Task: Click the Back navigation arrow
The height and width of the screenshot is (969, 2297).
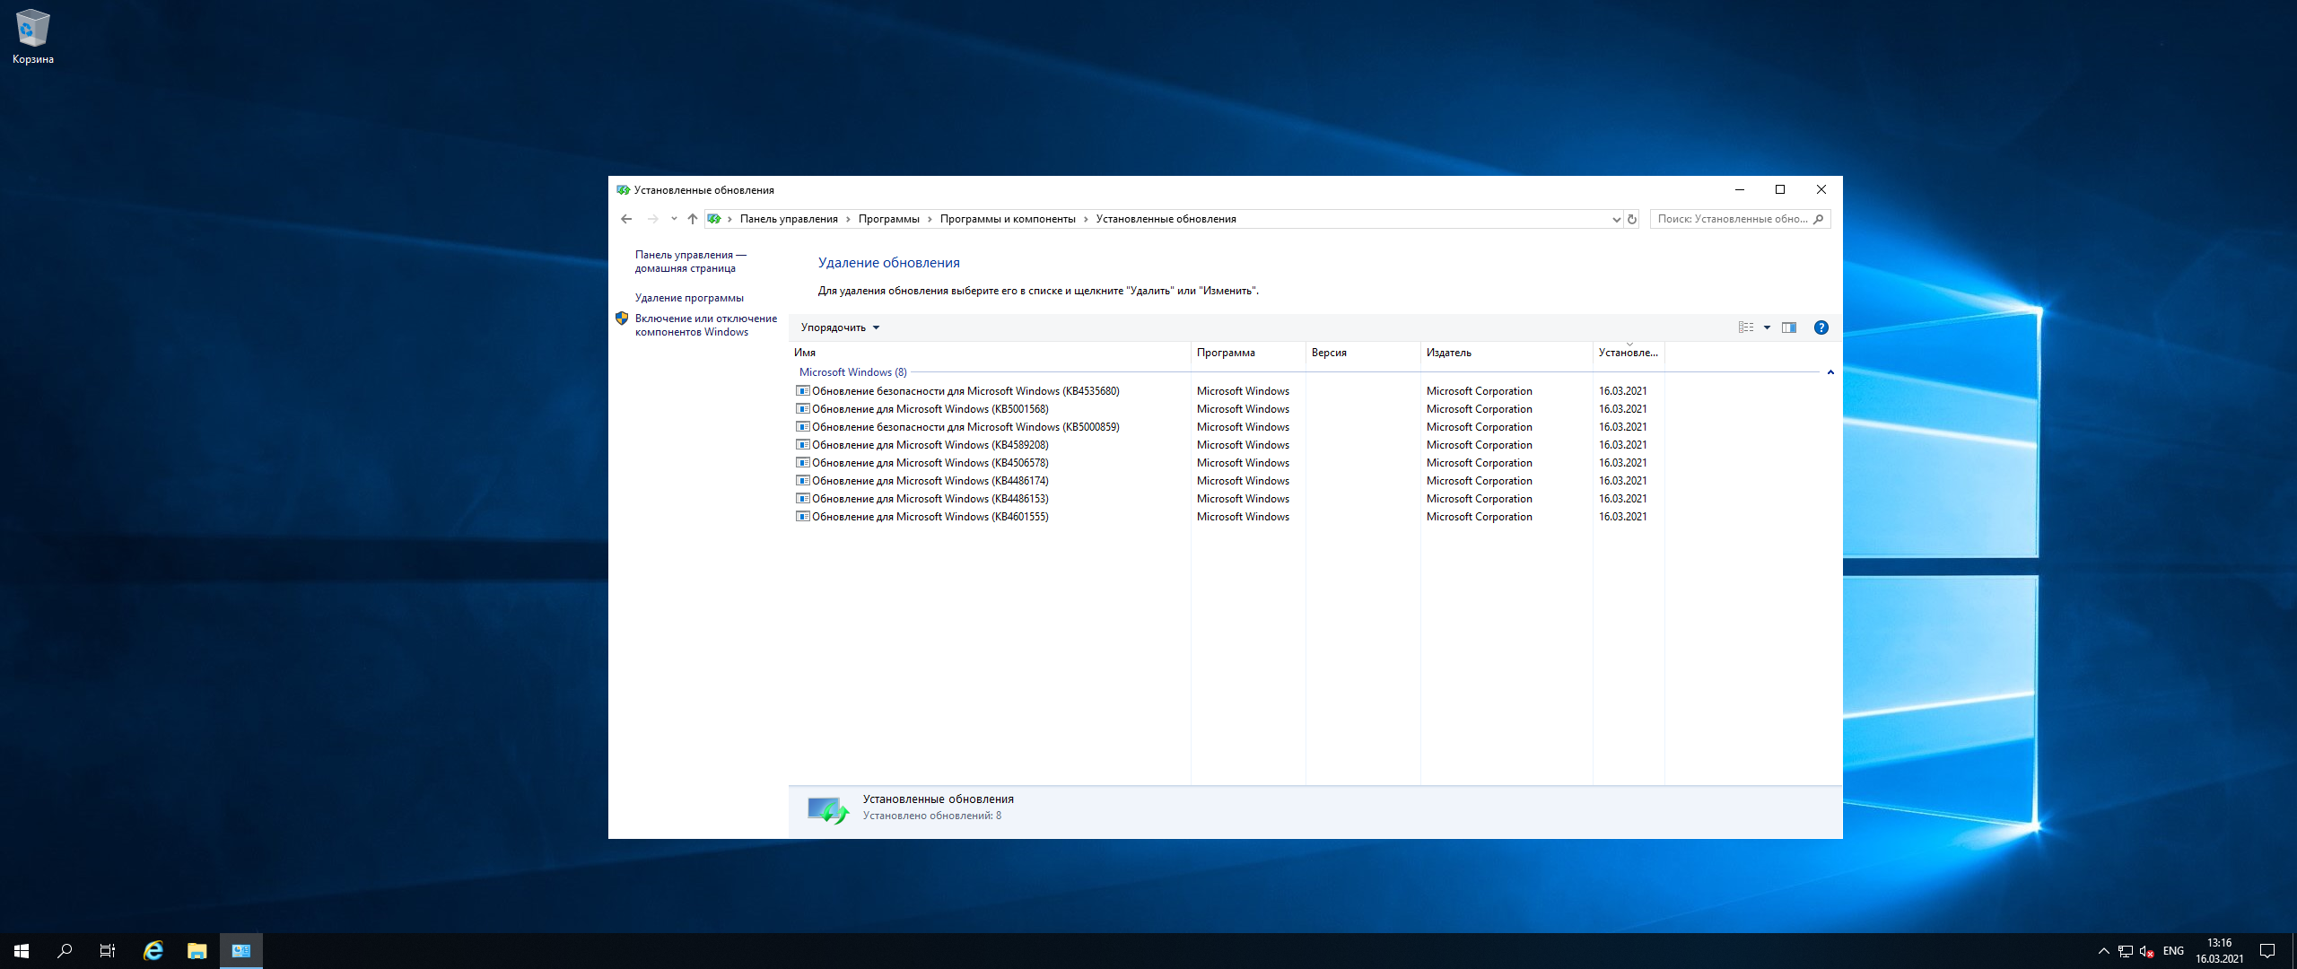Action: [x=626, y=219]
